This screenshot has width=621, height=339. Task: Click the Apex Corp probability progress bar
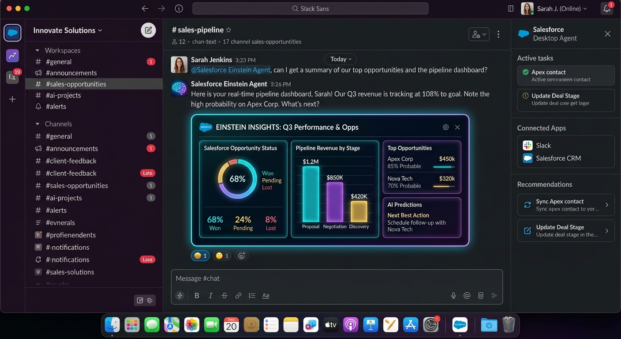pyautogui.click(x=444, y=166)
